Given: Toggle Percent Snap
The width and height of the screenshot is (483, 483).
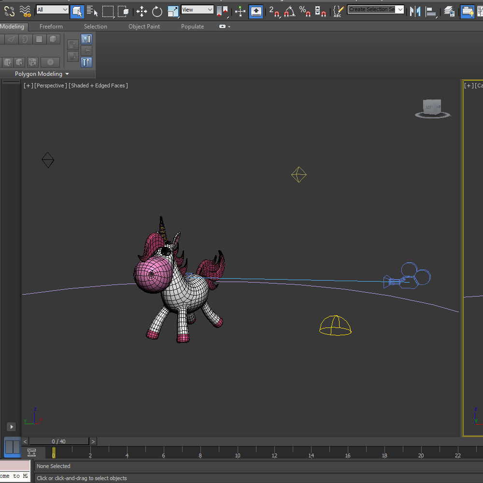Looking at the screenshot, I should [305, 12].
